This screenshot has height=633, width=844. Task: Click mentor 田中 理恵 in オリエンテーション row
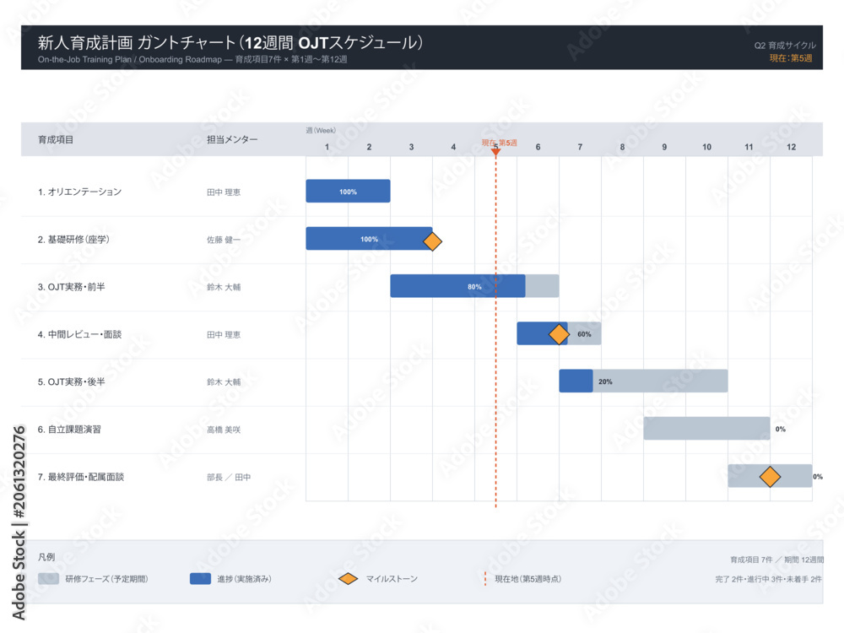point(224,192)
